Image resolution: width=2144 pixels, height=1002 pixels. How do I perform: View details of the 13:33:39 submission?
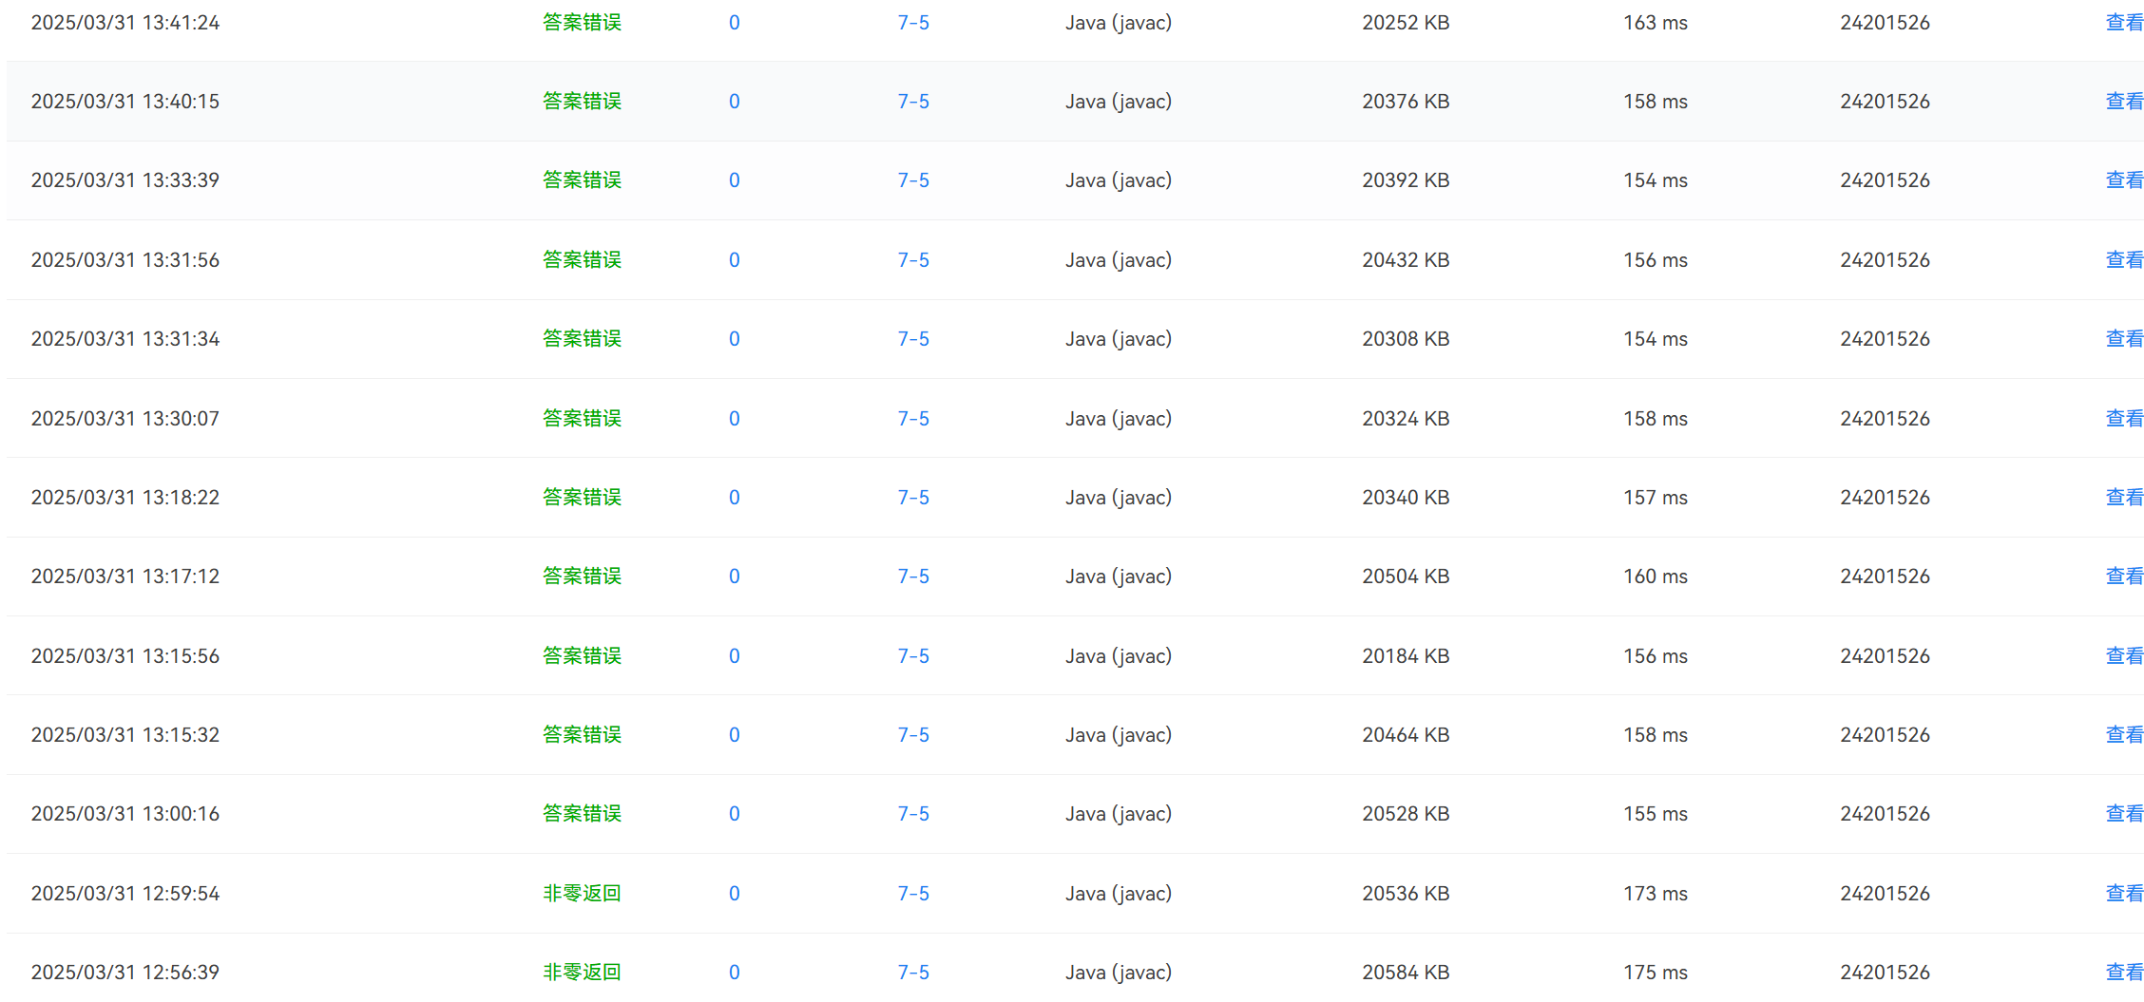(x=2124, y=180)
